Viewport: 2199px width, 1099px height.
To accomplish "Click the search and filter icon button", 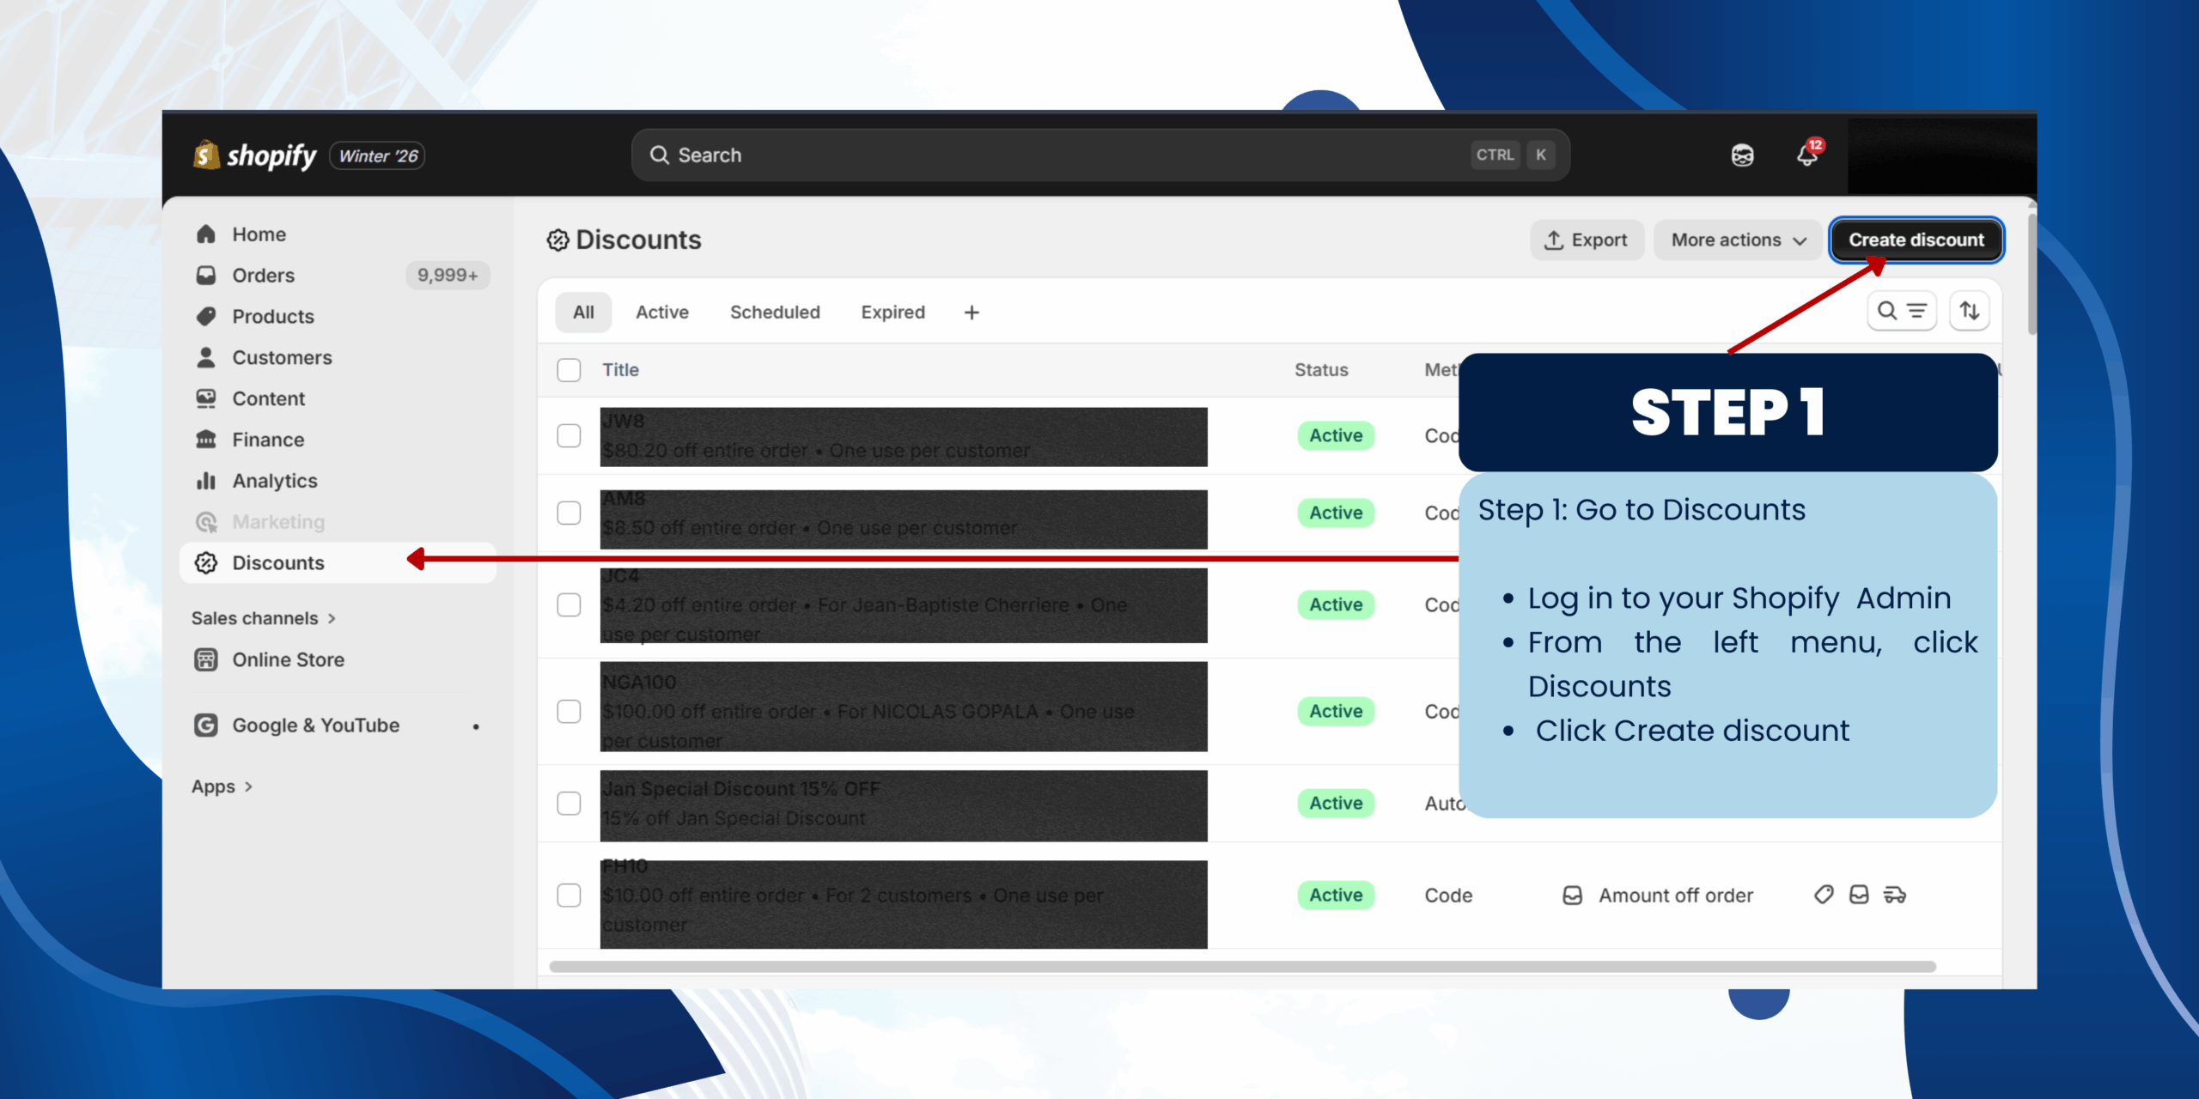I will [x=1901, y=311].
